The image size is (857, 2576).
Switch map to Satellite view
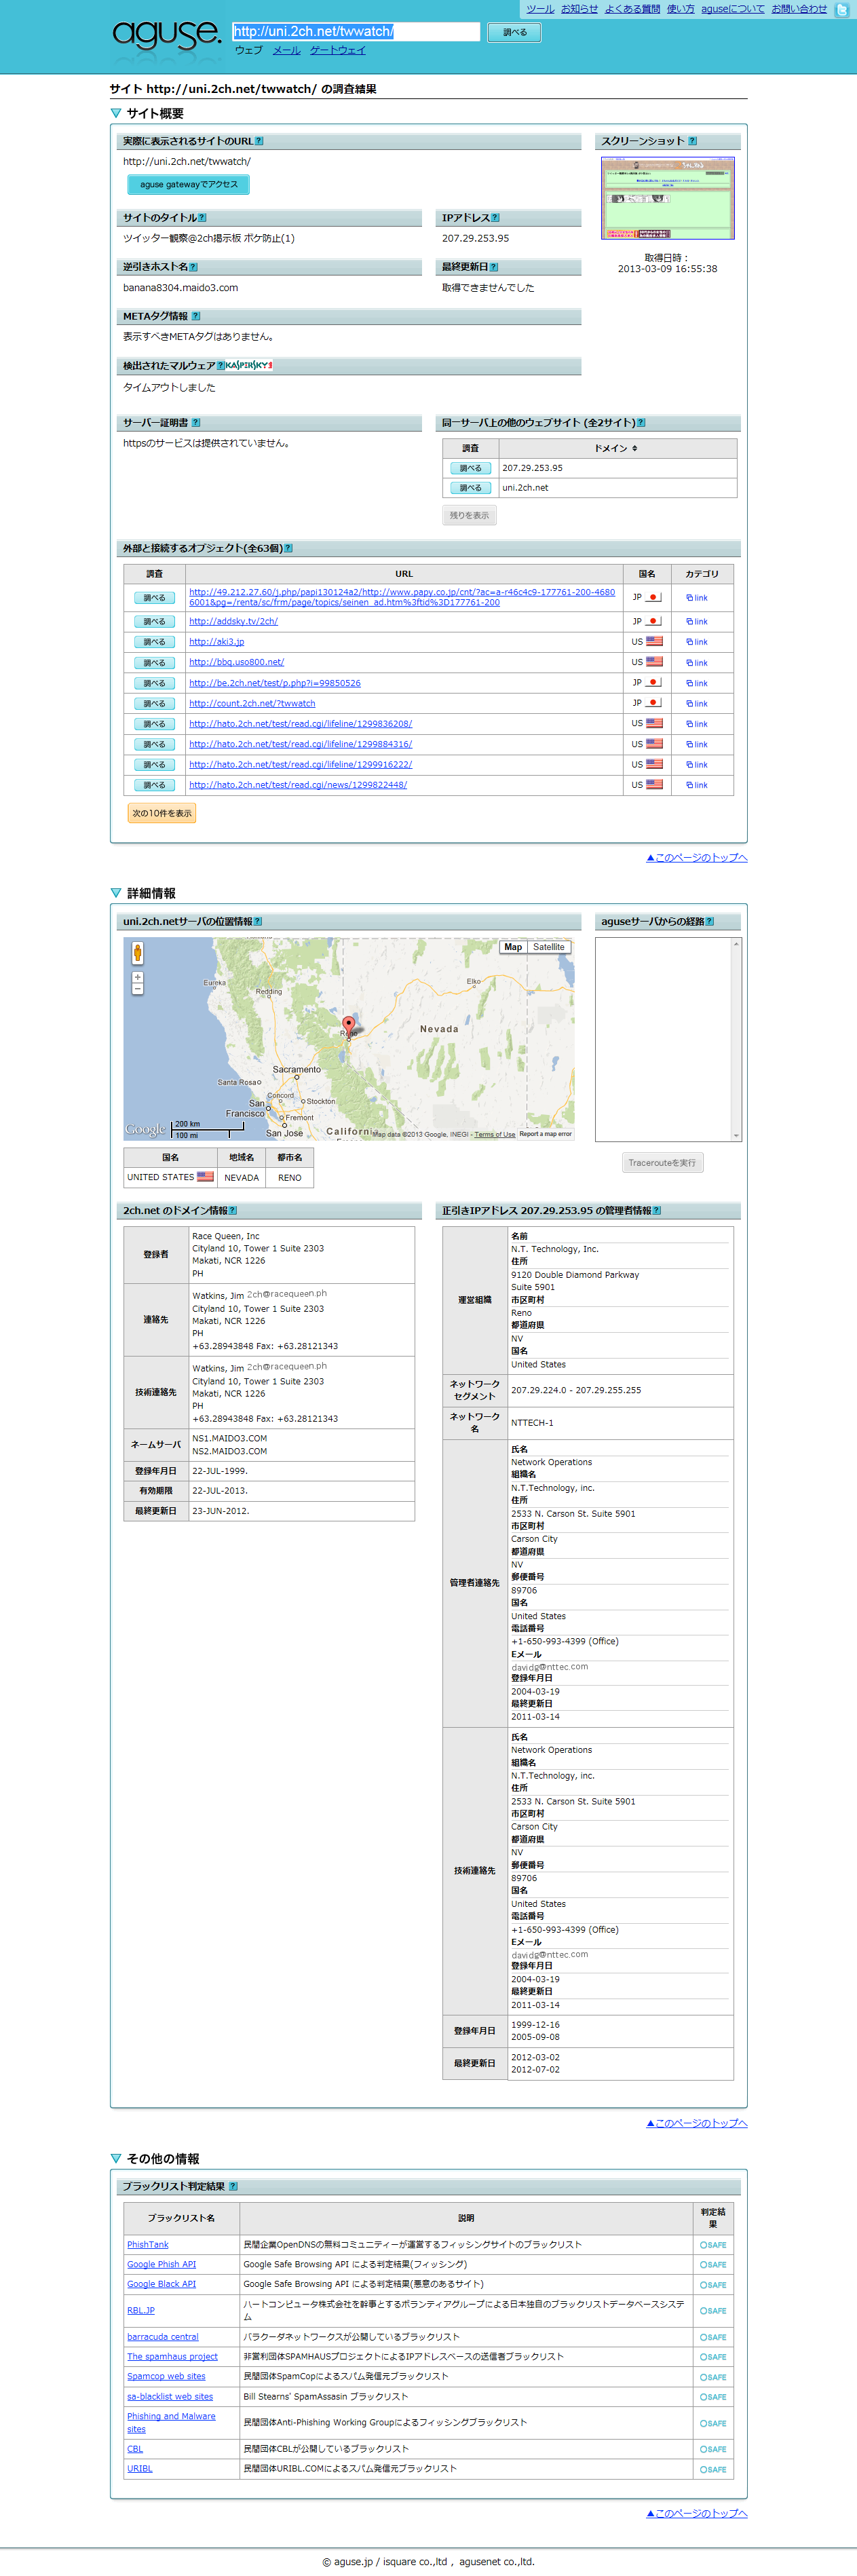(x=549, y=947)
